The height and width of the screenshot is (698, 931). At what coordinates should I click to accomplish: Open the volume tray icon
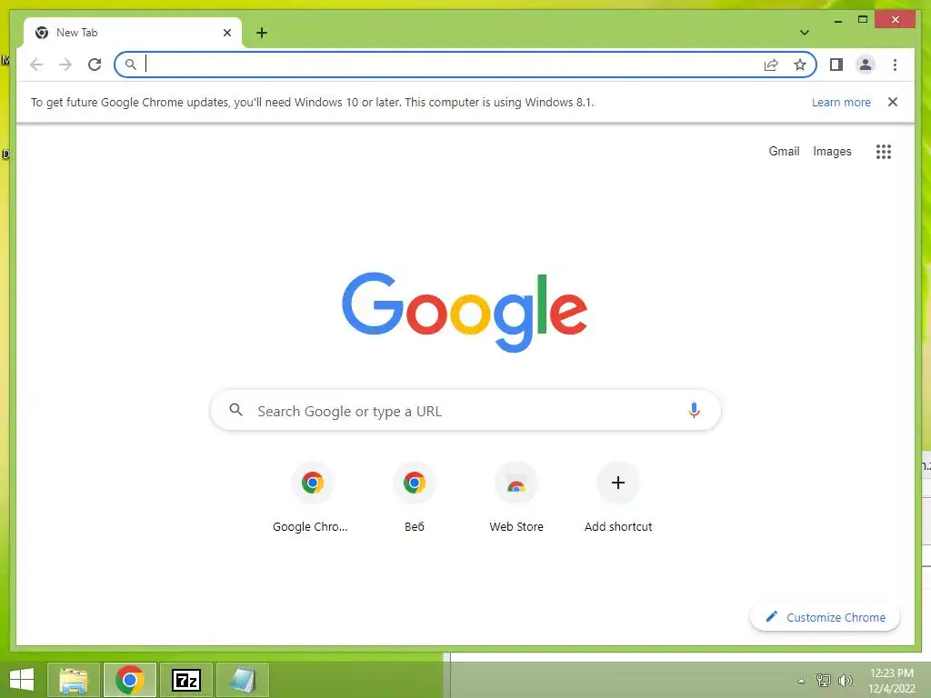[x=846, y=681]
